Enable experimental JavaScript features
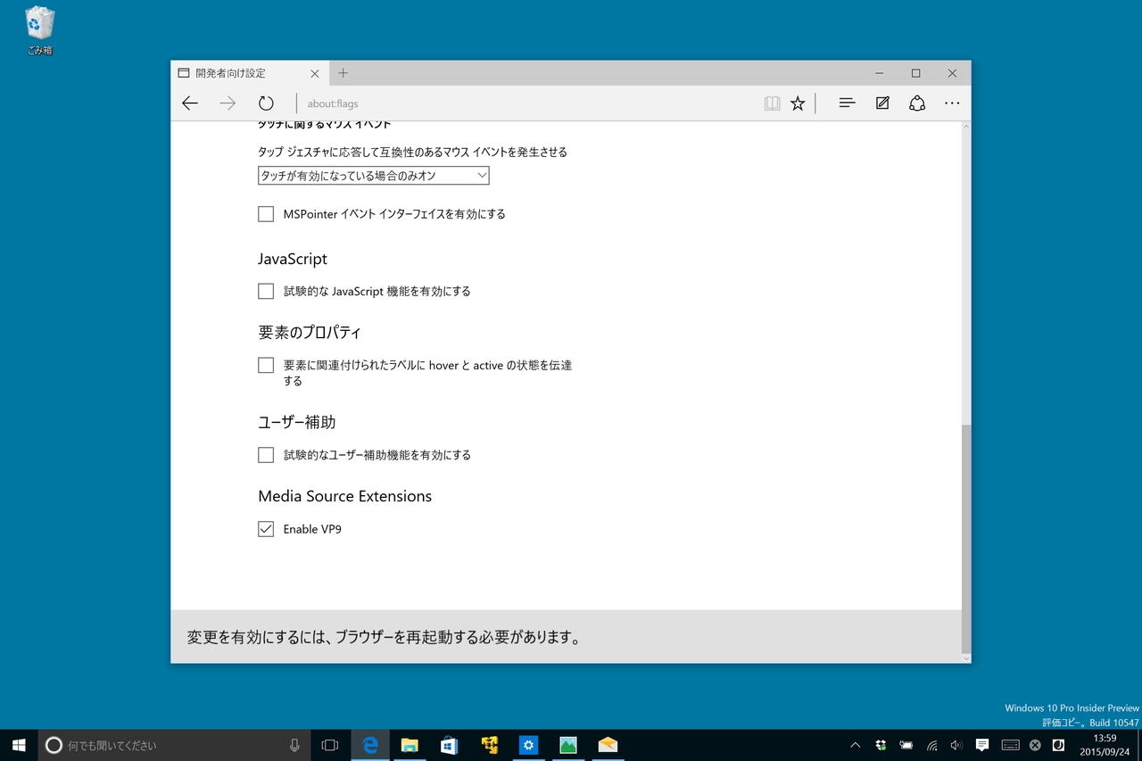1142x761 pixels. pyautogui.click(x=265, y=291)
